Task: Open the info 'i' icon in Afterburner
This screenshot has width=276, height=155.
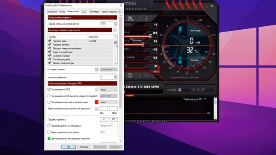Action: click(x=147, y=18)
